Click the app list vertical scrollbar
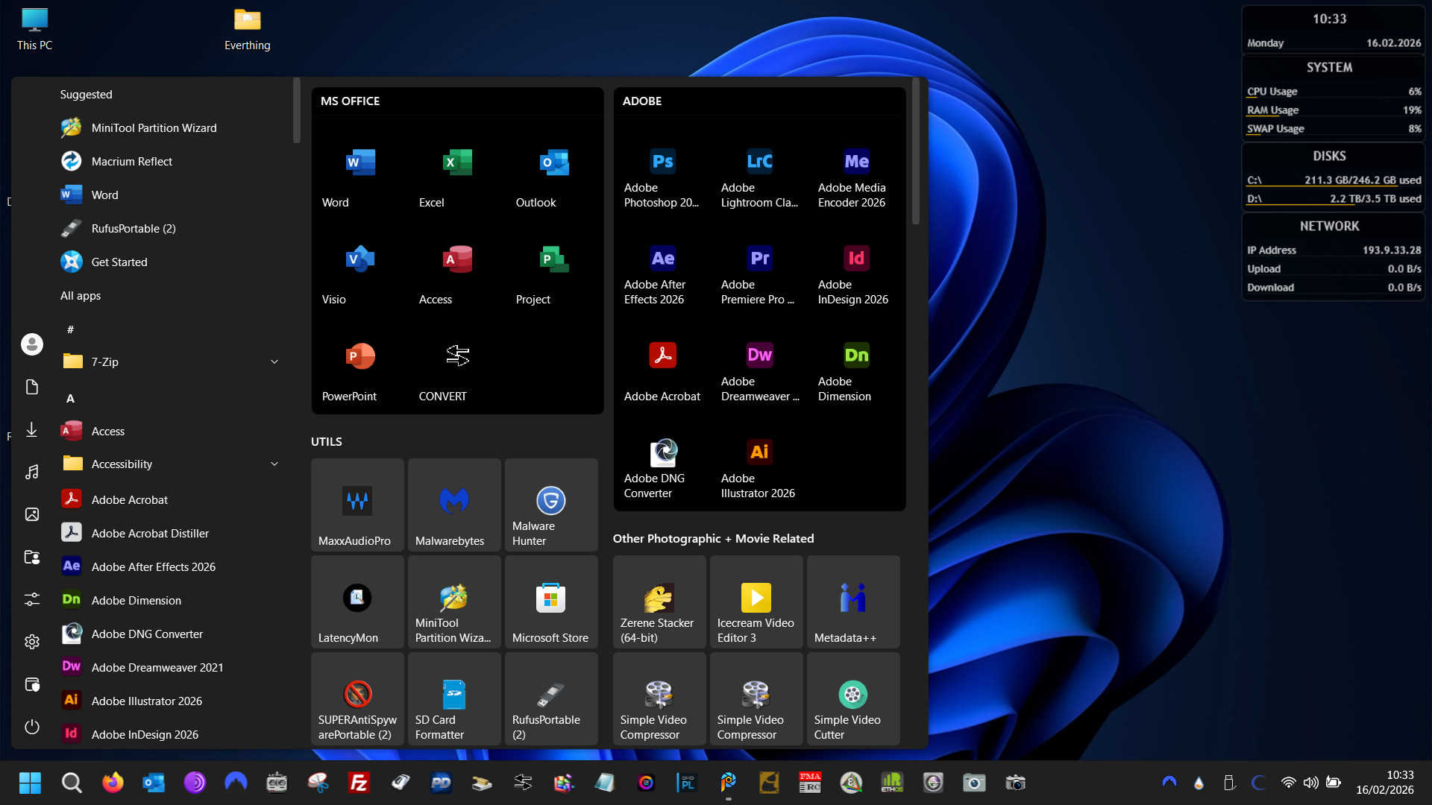1432x805 pixels. pos(296,112)
